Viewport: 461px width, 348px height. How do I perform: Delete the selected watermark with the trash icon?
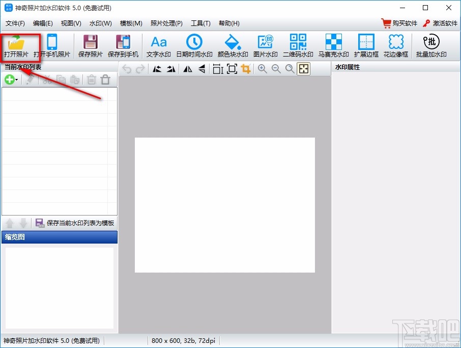92,79
